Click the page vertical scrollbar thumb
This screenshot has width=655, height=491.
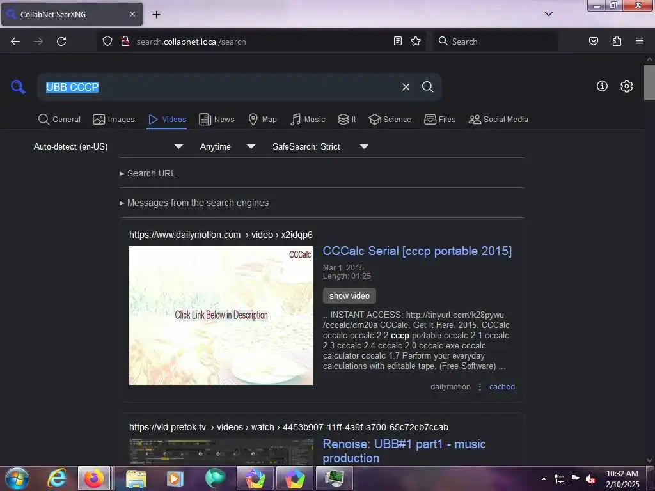[649, 82]
